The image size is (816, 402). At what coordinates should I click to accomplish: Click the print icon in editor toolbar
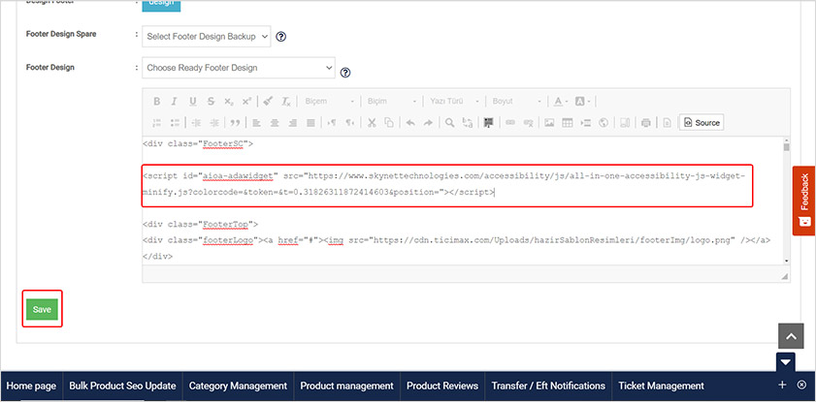click(x=646, y=123)
